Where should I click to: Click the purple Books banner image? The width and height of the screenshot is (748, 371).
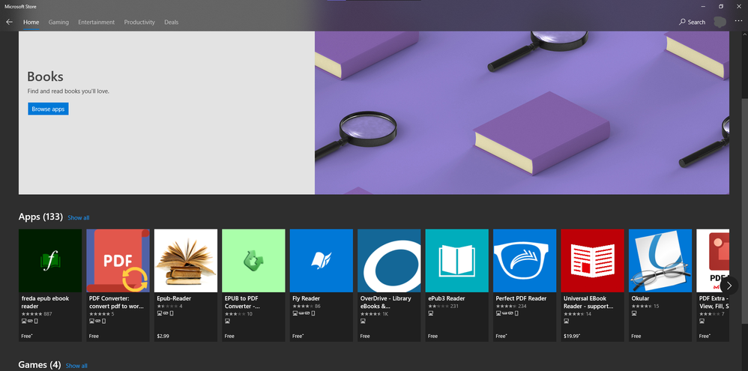[x=522, y=112]
